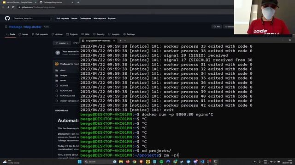Open Windows Terminal from taskbar
Viewport: 295px width, 165px height.
pyautogui.click(x=216, y=162)
